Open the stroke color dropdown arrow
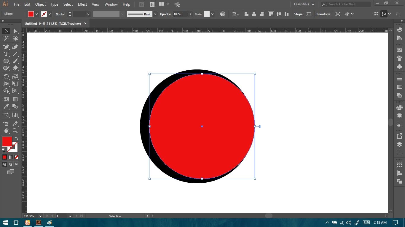Screen dimensions: 405x227 click(x=50, y=14)
